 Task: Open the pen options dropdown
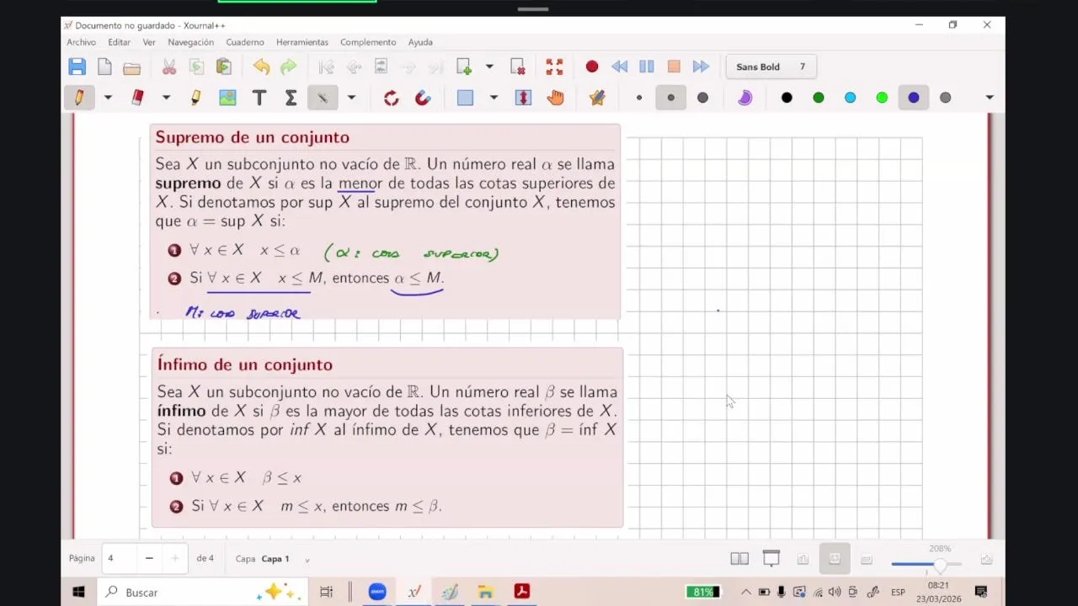(x=108, y=98)
